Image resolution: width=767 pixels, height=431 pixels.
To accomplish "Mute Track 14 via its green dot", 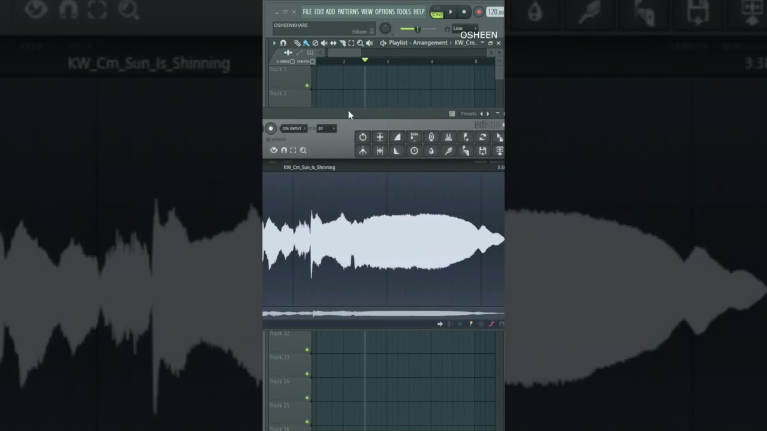I will tap(307, 397).
